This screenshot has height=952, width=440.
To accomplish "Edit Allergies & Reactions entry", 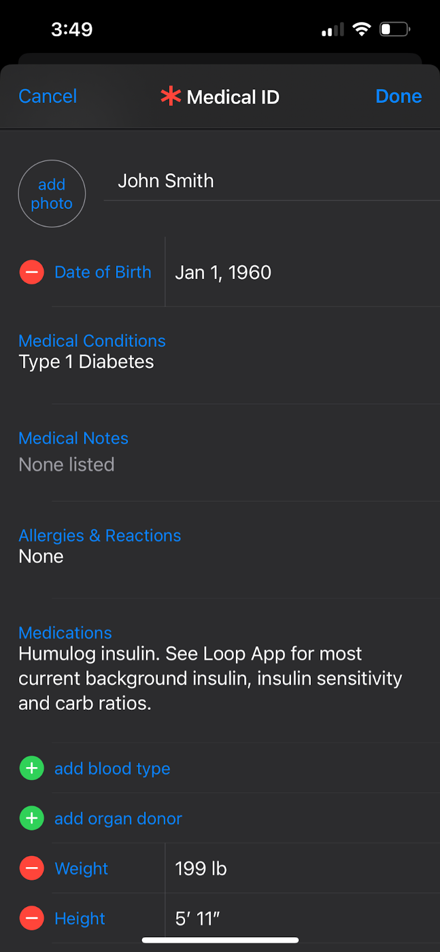I will click(41, 556).
